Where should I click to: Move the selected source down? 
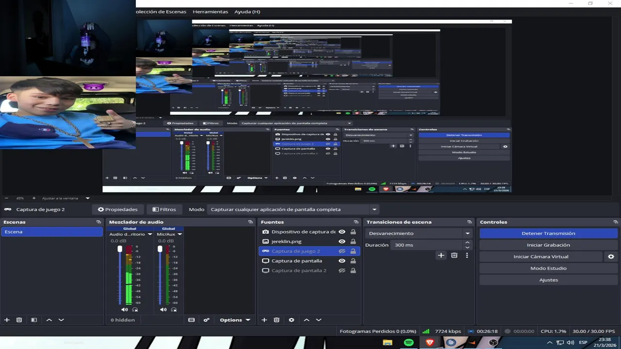(319, 320)
